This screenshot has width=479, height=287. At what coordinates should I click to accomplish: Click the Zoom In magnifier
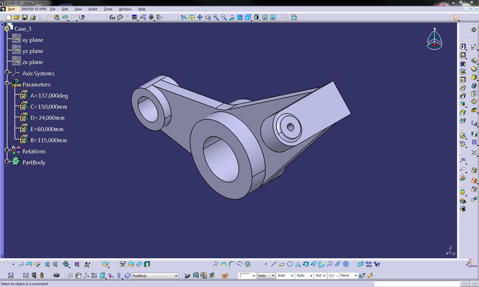[216, 18]
